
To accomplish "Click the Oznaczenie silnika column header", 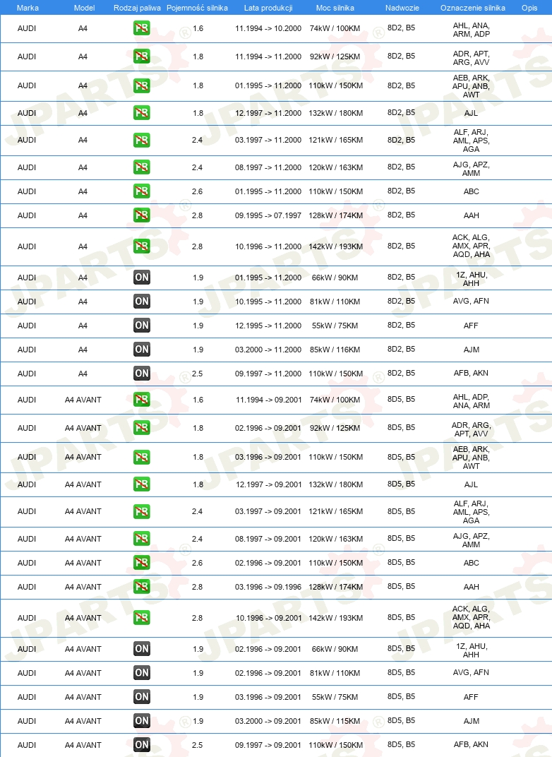I will tap(473, 8).
